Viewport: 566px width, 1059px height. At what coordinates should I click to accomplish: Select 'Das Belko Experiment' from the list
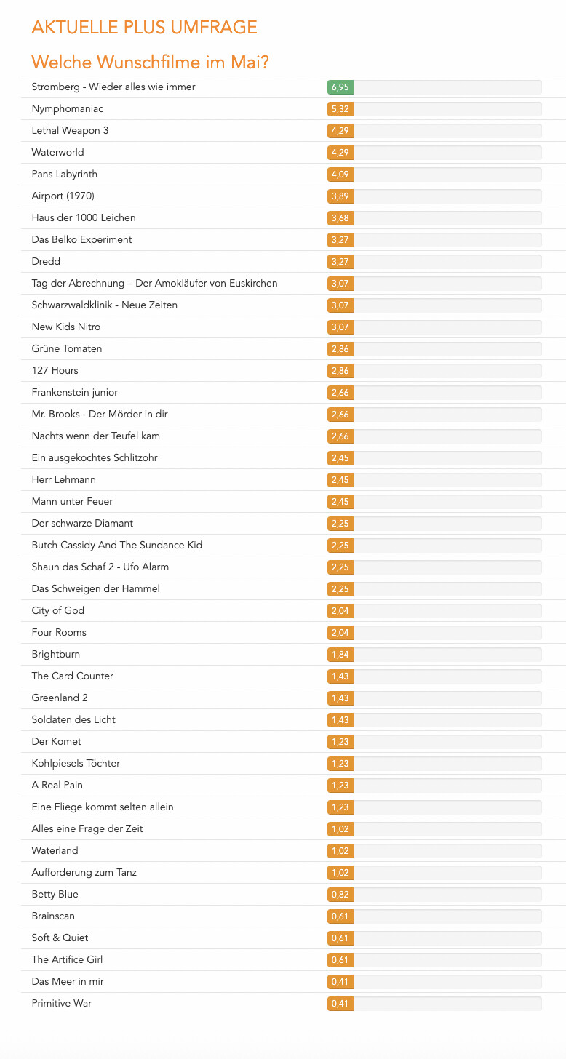(81, 240)
